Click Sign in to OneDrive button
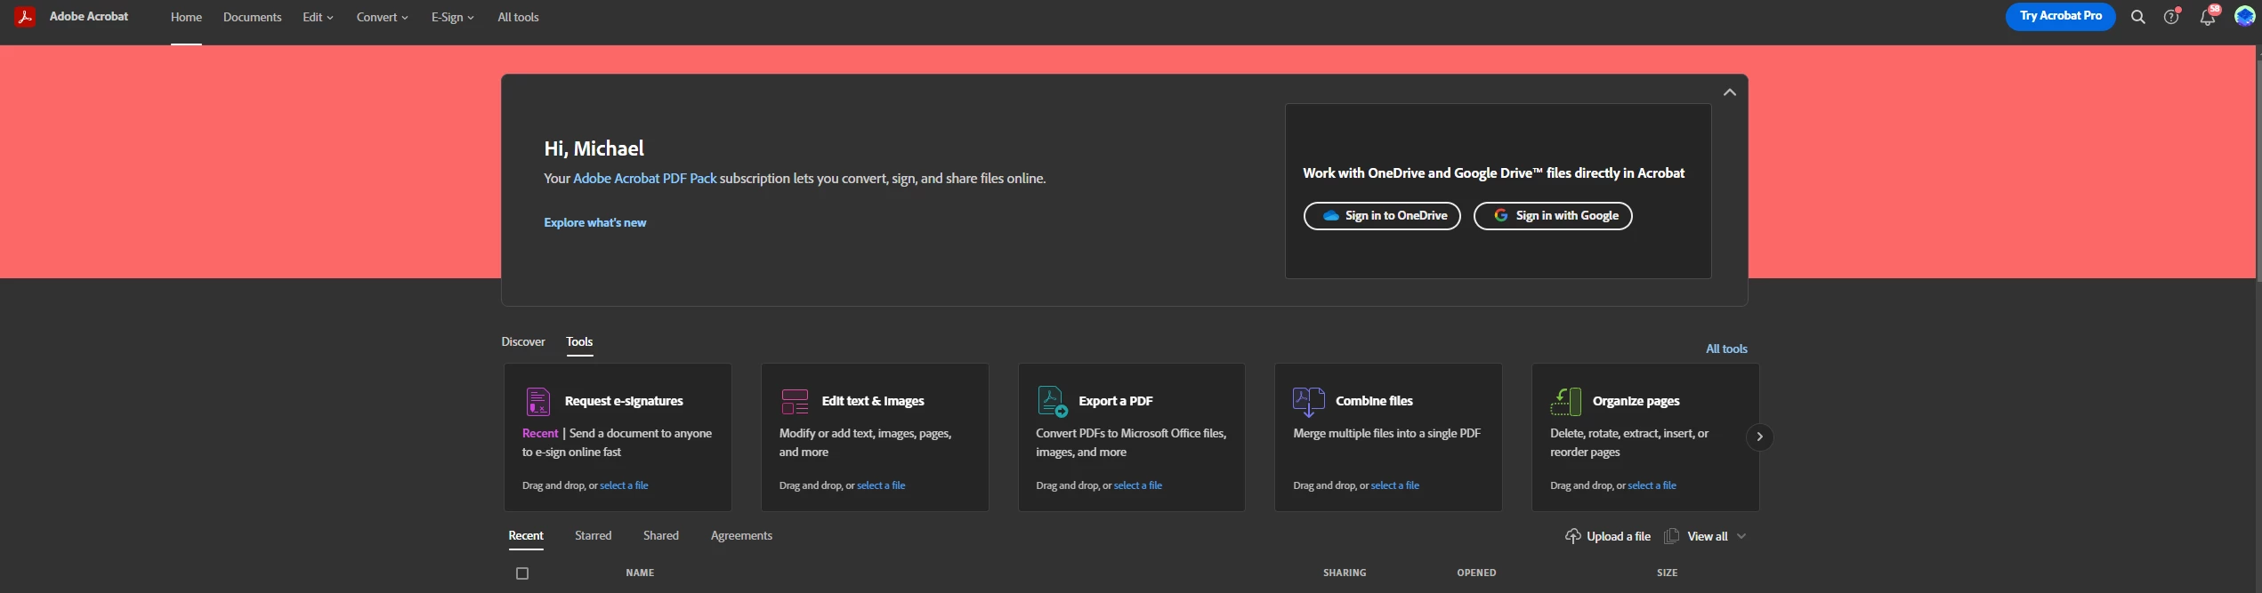Image resolution: width=2262 pixels, height=593 pixels. [x=1382, y=216]
